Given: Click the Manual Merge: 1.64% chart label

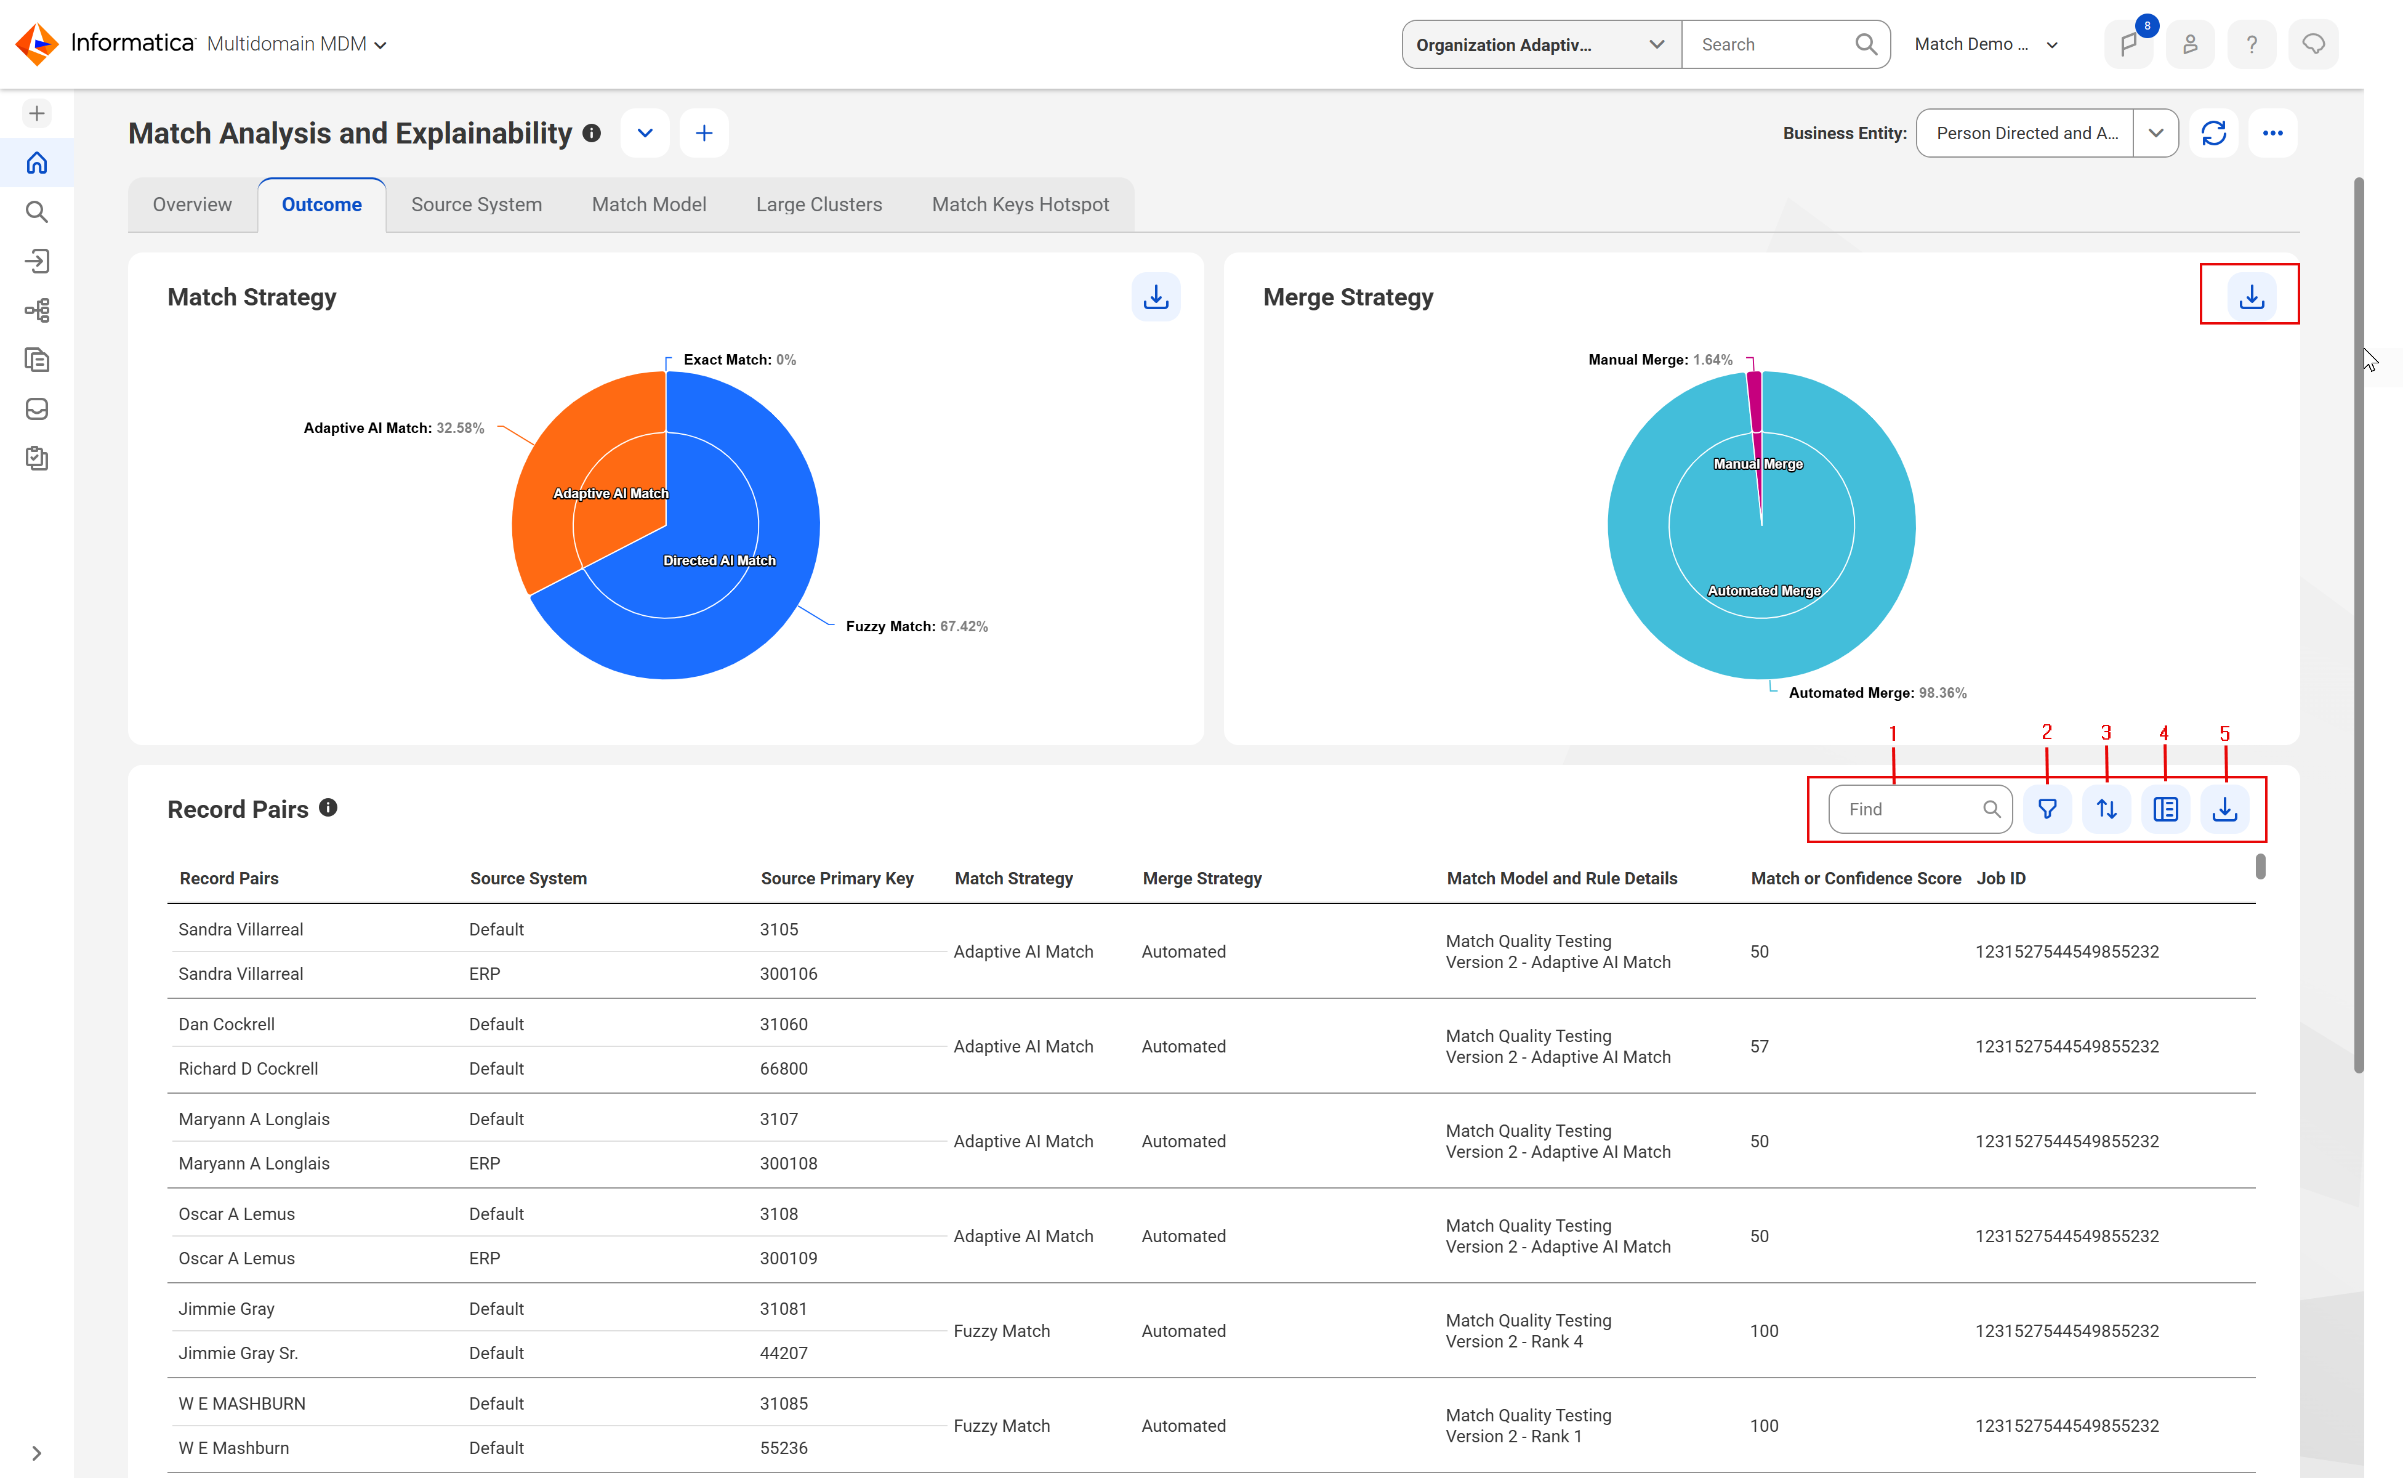Looking at the screenshot, I should (x=1659, y=360).
